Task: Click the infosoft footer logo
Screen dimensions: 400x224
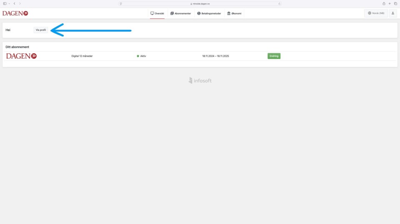Action: [x=200, y=80]
